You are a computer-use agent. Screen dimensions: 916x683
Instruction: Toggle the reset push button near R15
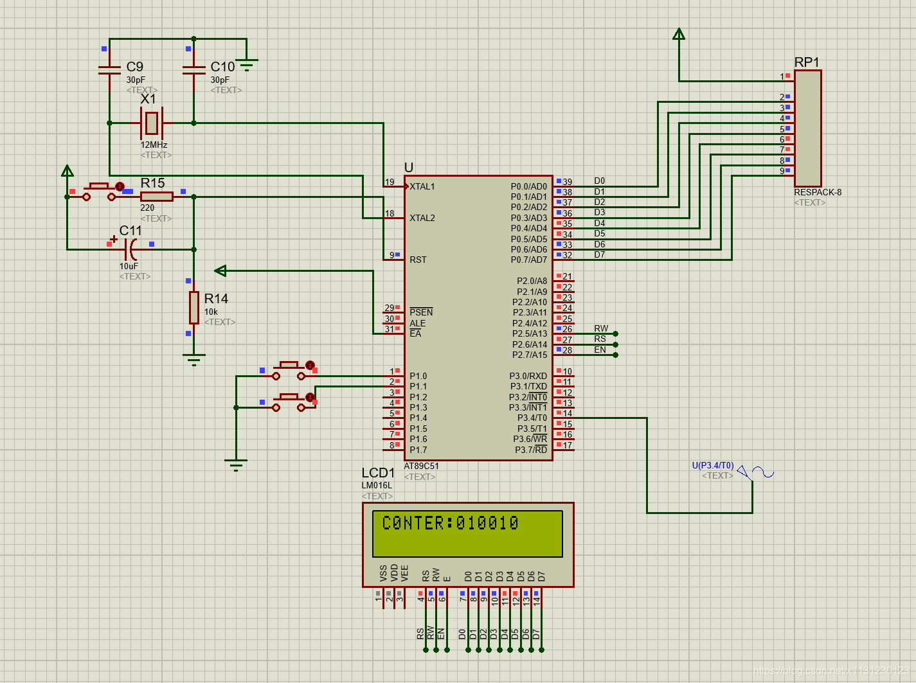click(x=99, y=191)
